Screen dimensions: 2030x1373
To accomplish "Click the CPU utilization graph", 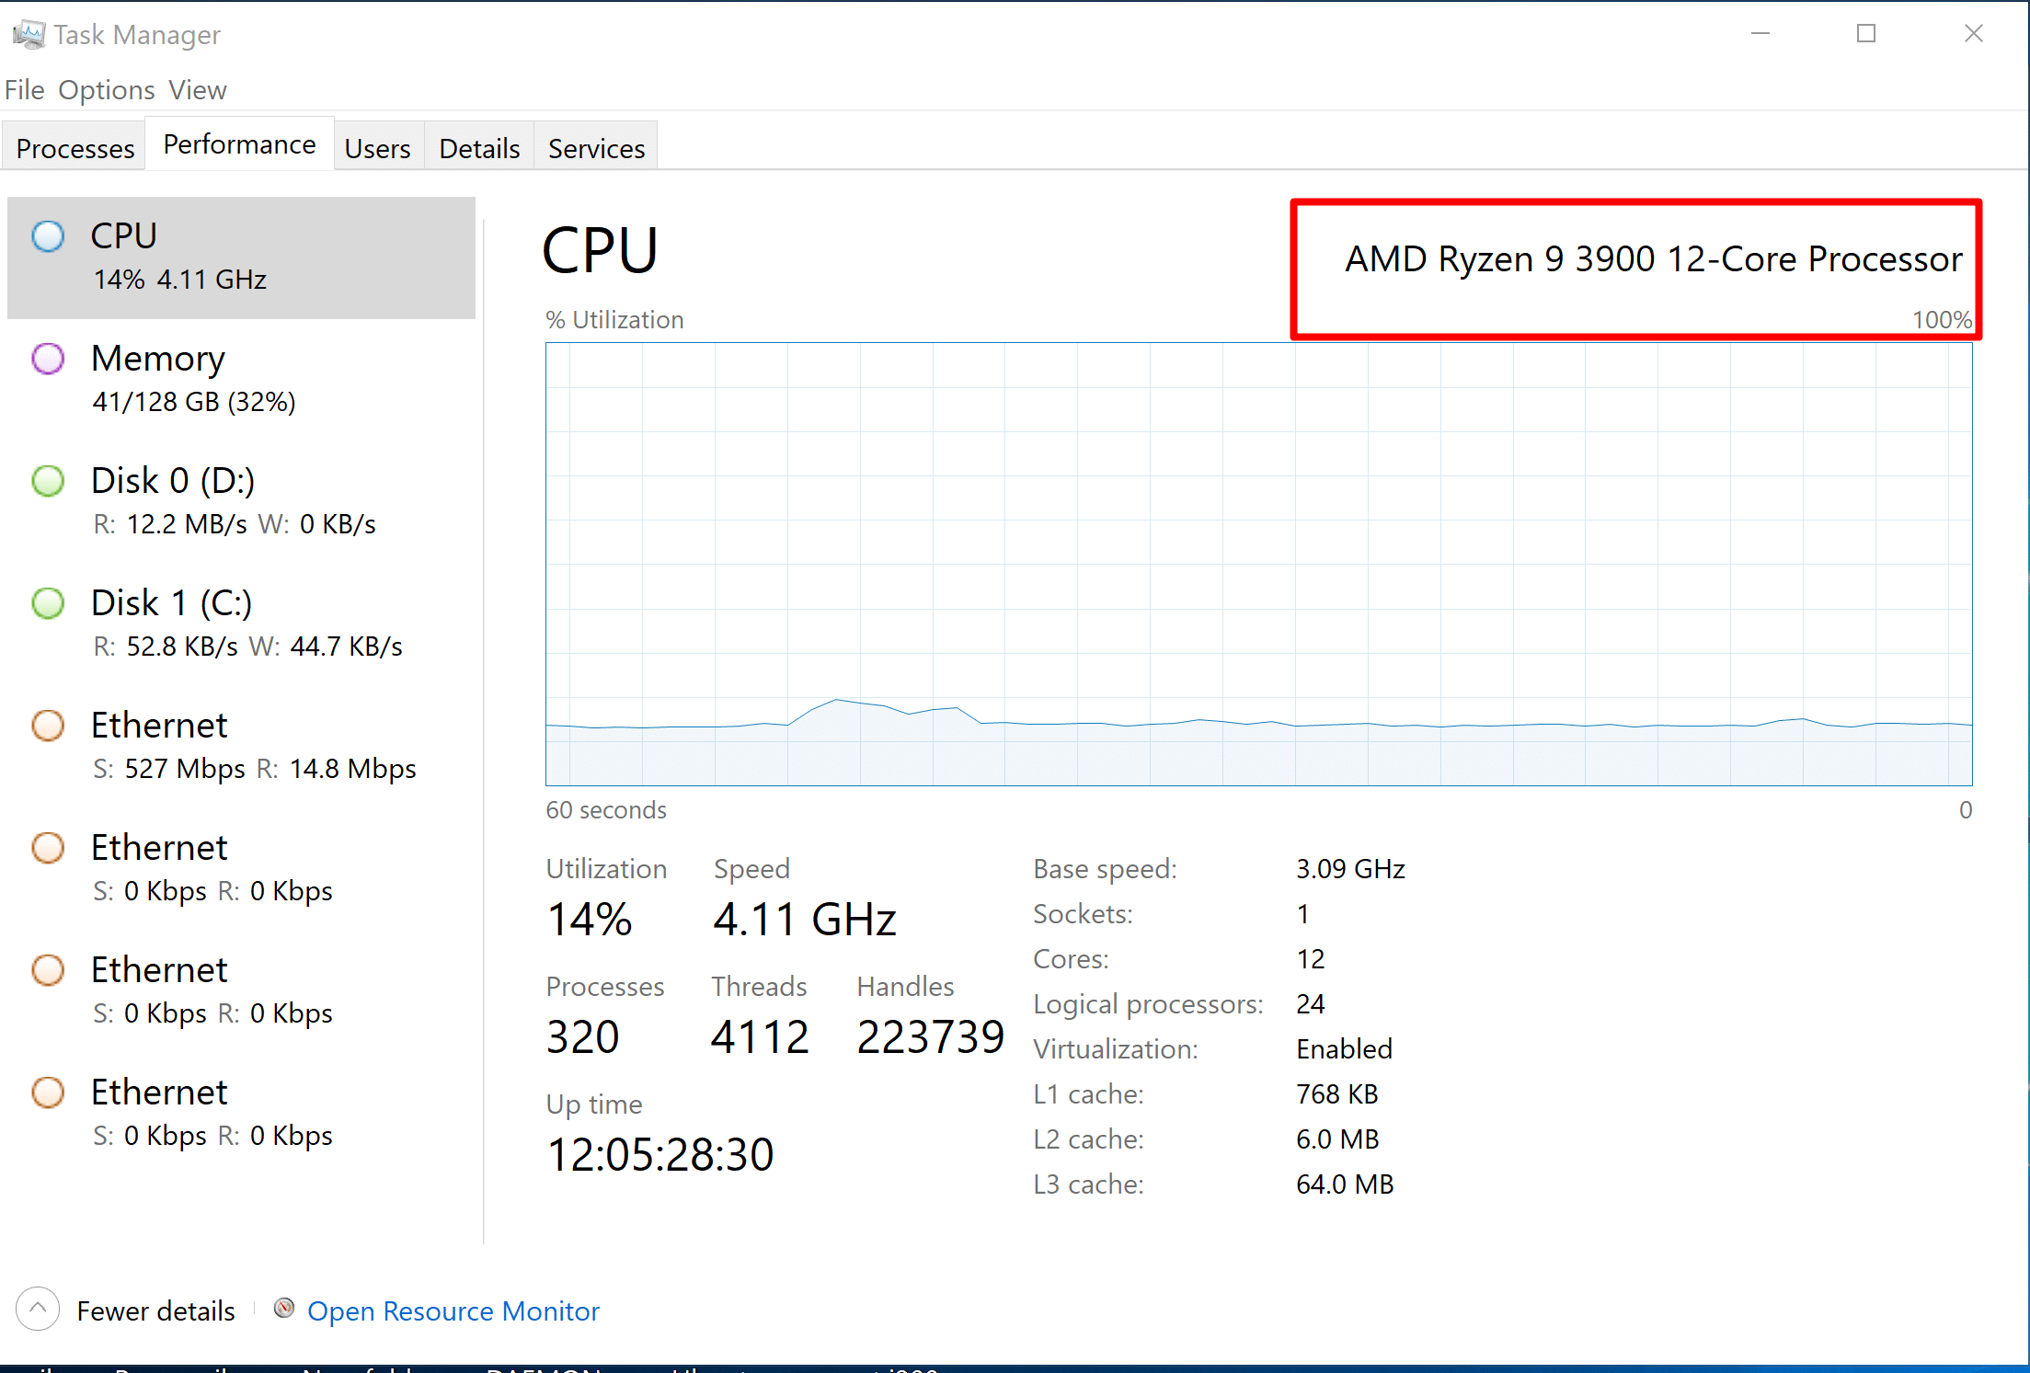I will click(1258, 564).
